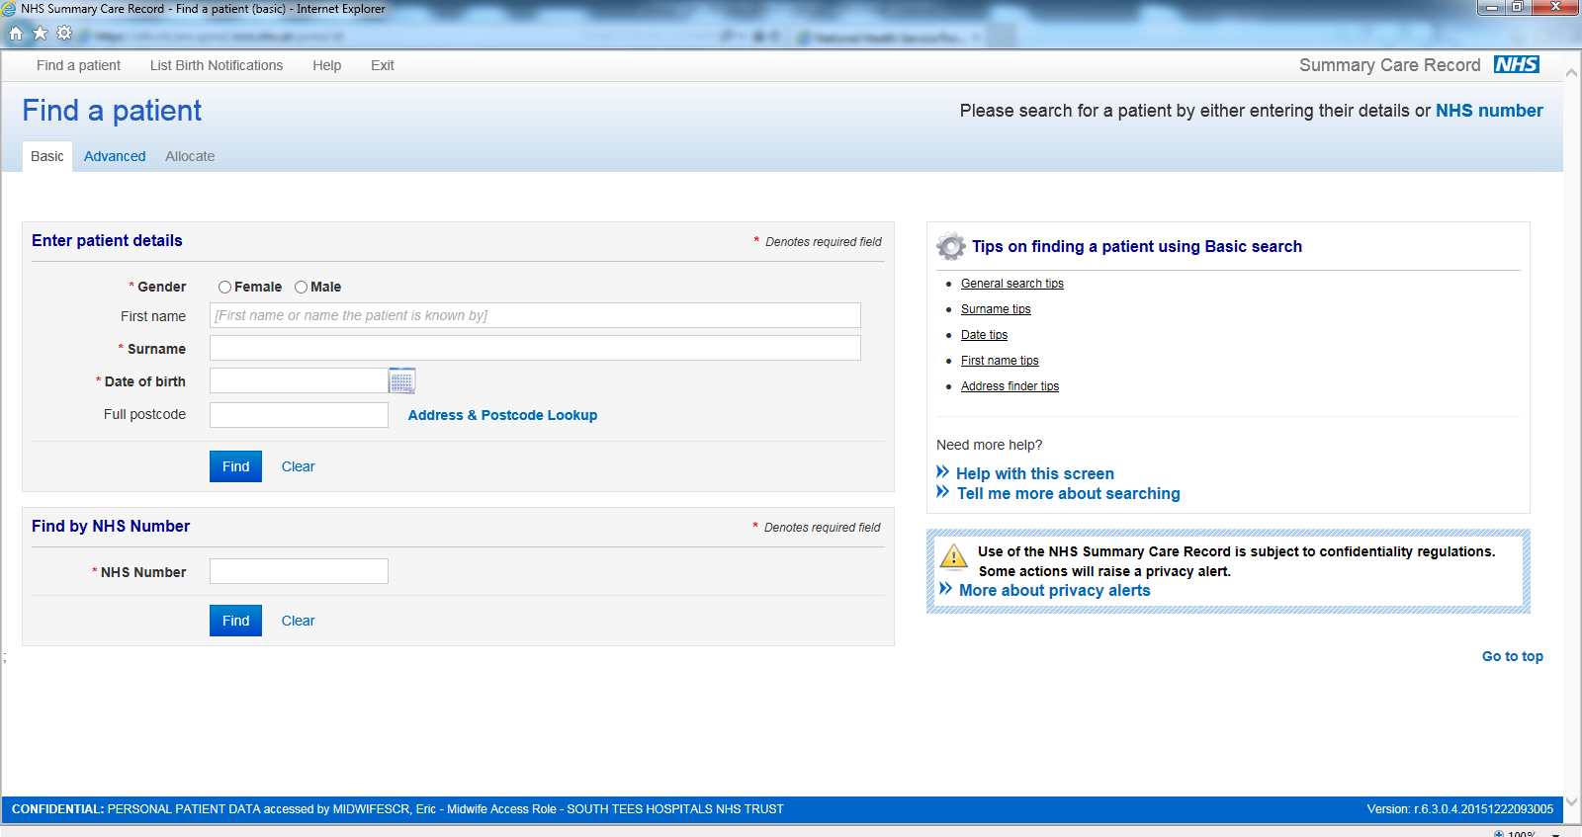This screenshot has width=1582, height=837.
Task: Switch to the Basic search tab
Action: click(x=47, y=156)
